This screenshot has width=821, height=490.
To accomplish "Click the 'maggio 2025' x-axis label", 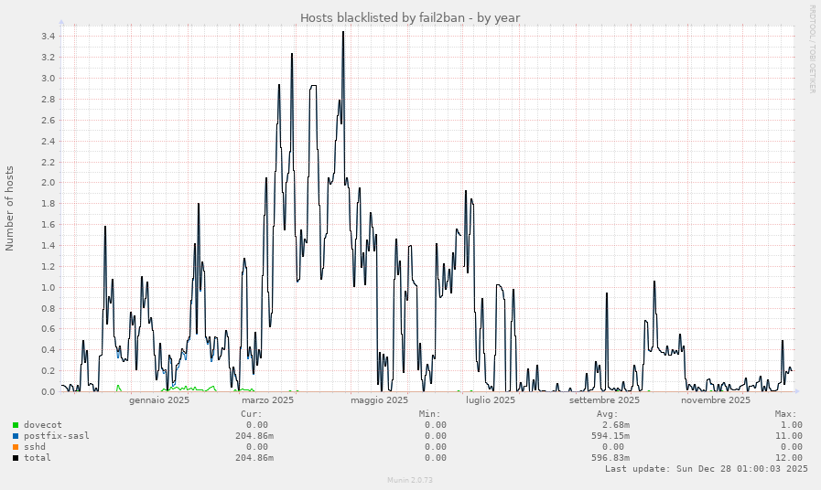I will [379, 400].
